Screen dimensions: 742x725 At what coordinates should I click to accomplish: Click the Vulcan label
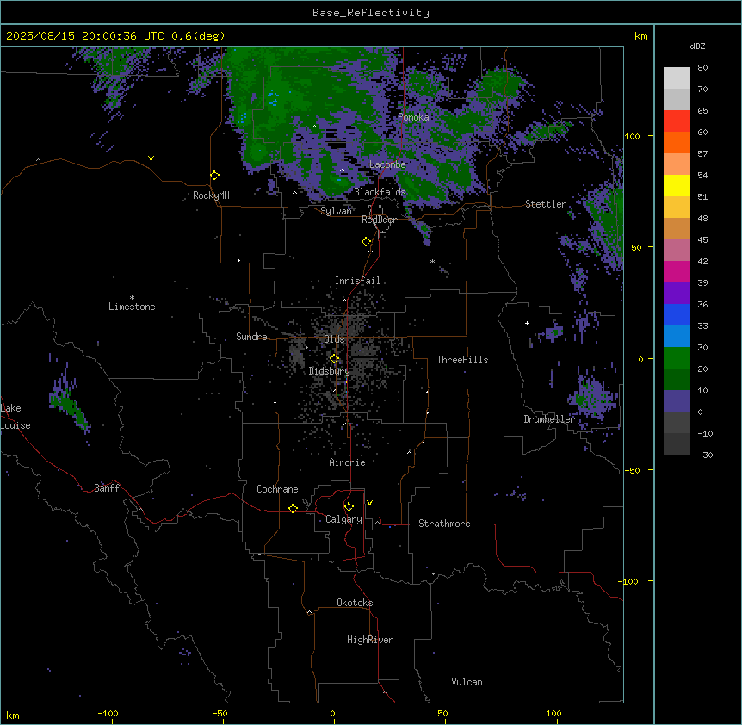[467, 682]
